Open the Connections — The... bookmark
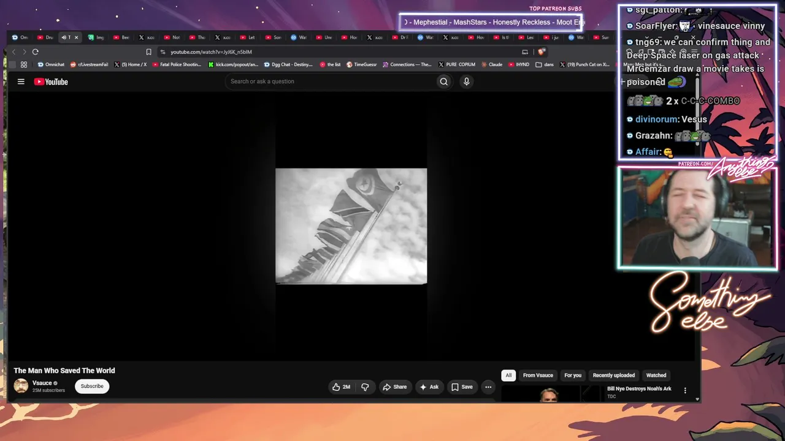The height and width of the screenshot is (441, 785). 407,64
